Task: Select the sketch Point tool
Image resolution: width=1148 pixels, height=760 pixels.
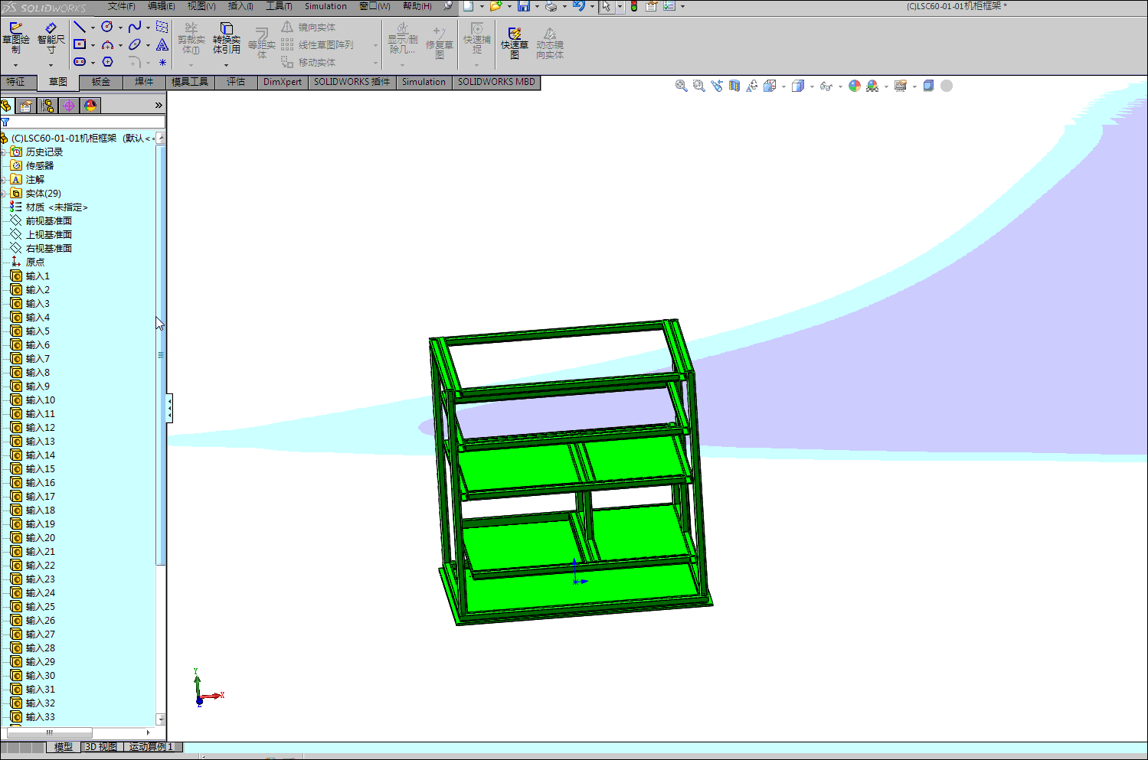Action: pyautogui.click(x=162, y=62)
